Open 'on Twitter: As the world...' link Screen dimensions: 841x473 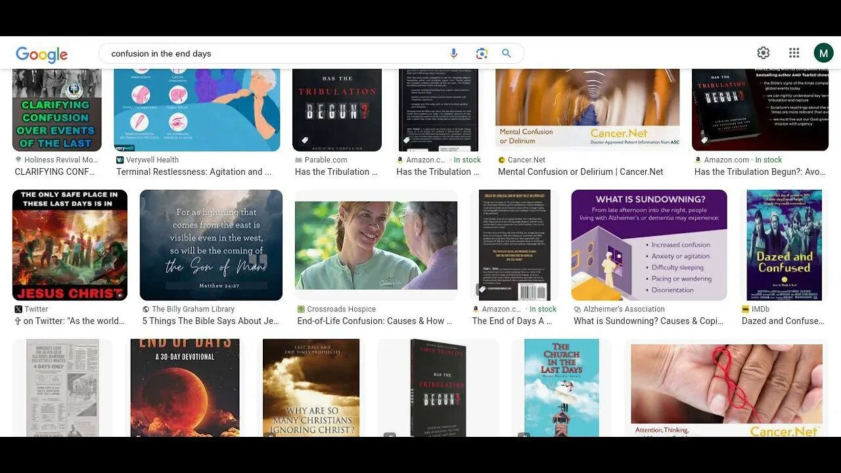tap(70, 321)
